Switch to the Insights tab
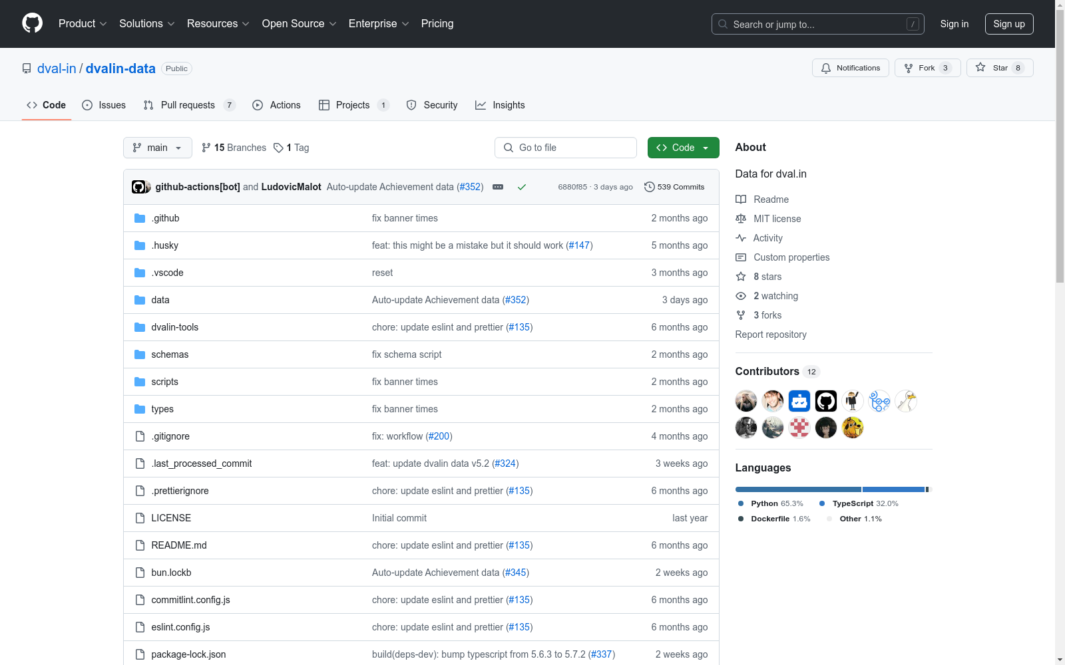1065x665 pixels. (x=500, y=105)
